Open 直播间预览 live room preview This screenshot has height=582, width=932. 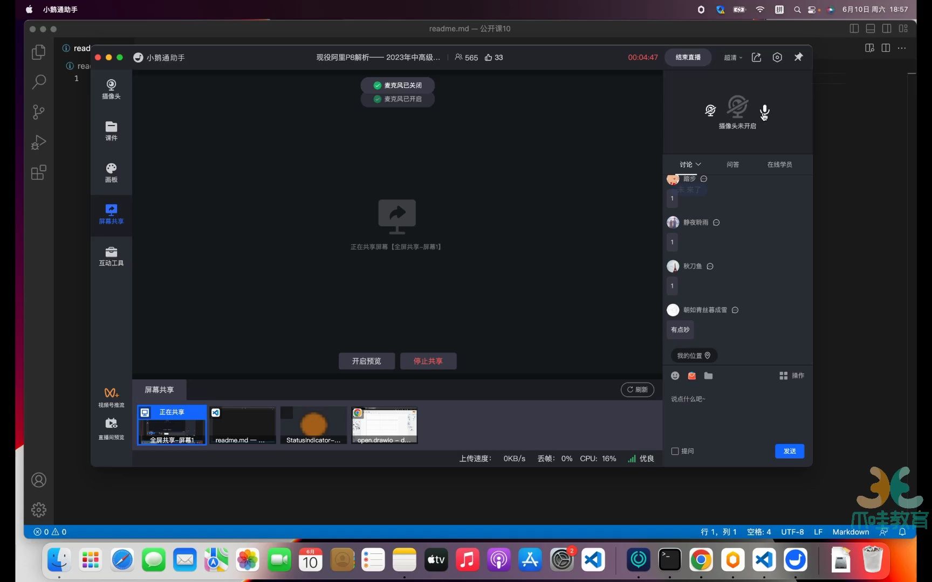tap(111, 429)
